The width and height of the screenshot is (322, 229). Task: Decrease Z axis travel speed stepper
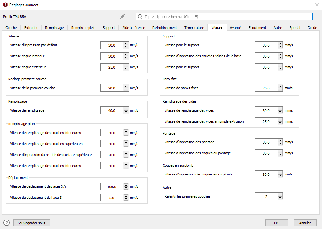126,199
